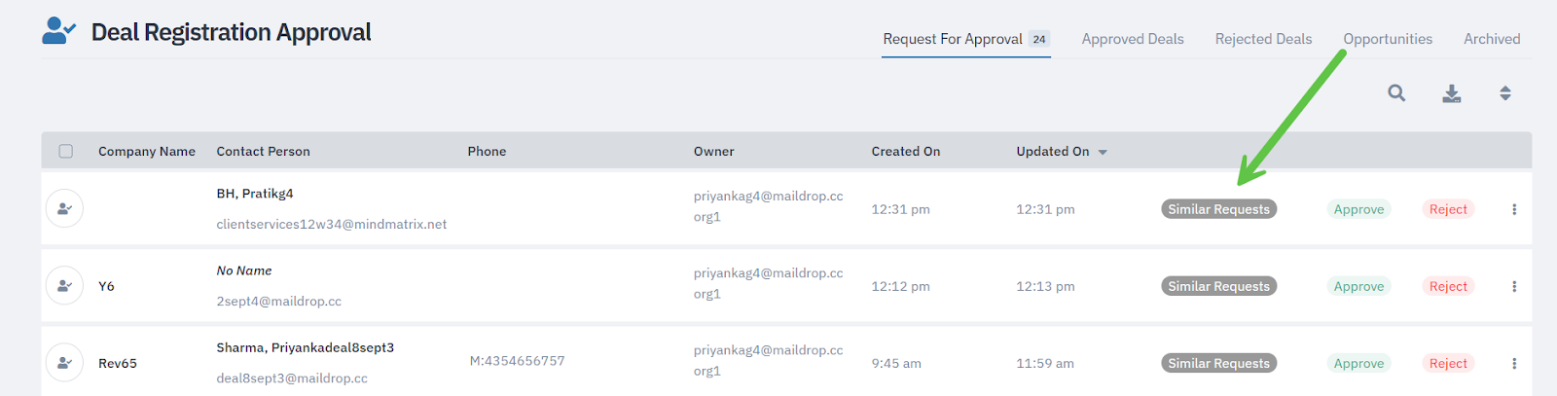Open the three-dot menu for Y6 row

[1514, 286]
